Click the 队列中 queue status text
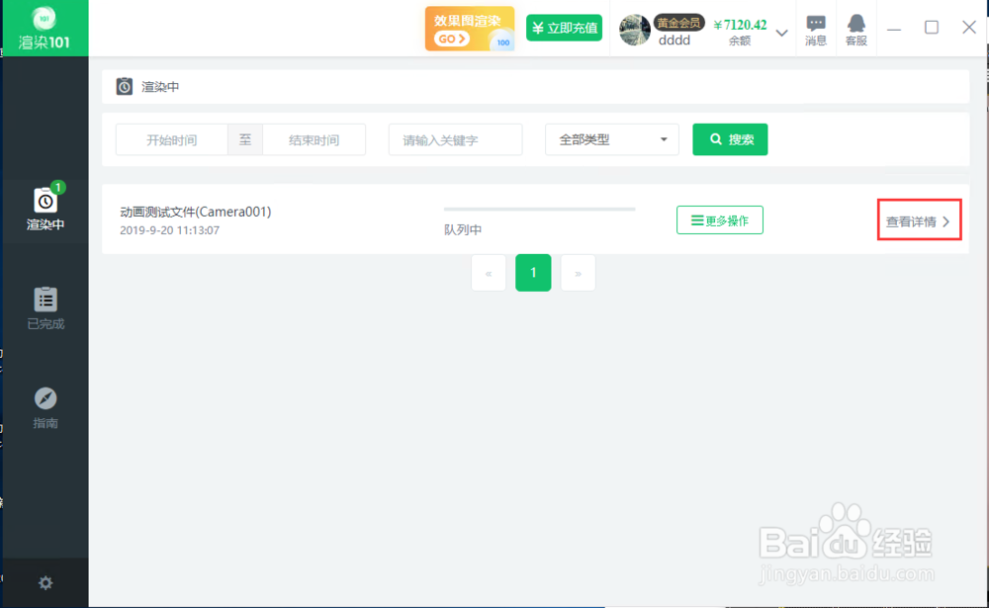 [463, 229]
